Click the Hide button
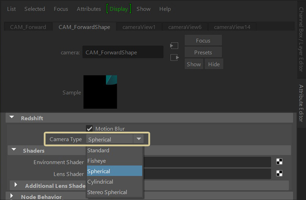The height and width of the screenshot is (200, 306). (214, 64)
